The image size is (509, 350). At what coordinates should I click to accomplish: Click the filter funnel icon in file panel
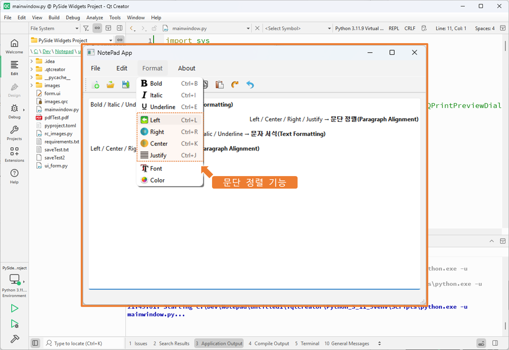coord(86,28)
